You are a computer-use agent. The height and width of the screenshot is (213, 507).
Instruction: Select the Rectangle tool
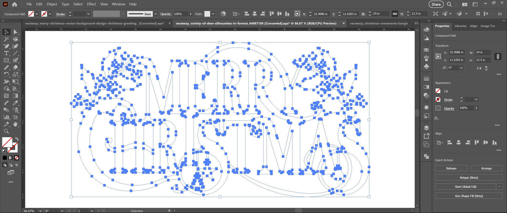pos(7,61)
